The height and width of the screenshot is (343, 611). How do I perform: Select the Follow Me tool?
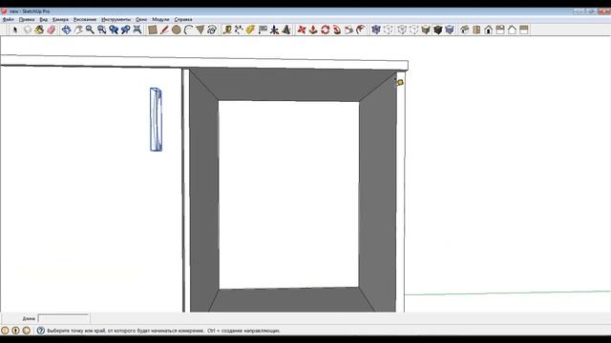337,30
